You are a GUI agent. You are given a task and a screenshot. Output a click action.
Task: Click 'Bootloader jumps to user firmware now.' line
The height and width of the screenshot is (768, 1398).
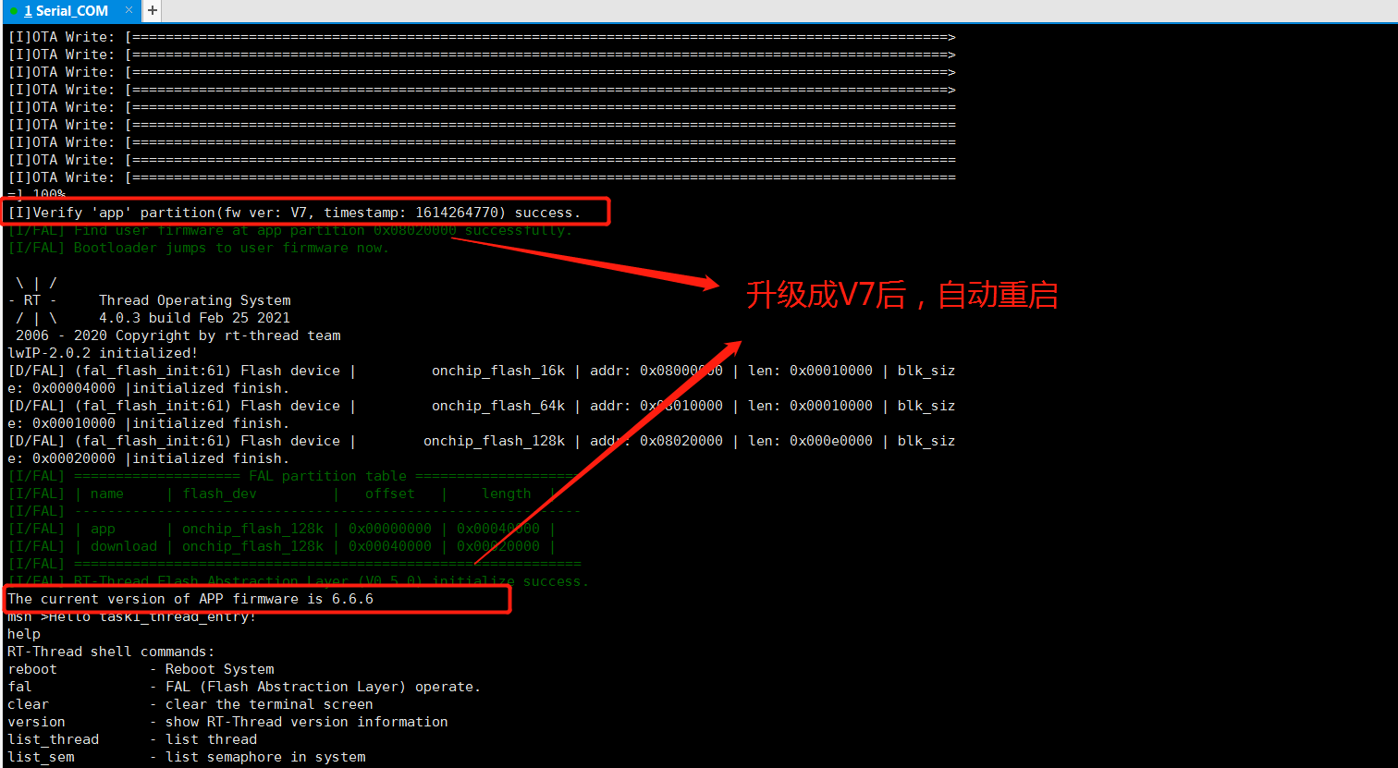(x=199, y=248)
